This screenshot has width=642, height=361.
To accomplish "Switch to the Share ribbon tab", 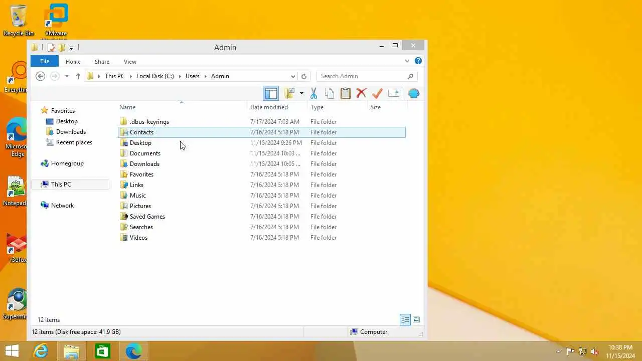I will [102, 62].
